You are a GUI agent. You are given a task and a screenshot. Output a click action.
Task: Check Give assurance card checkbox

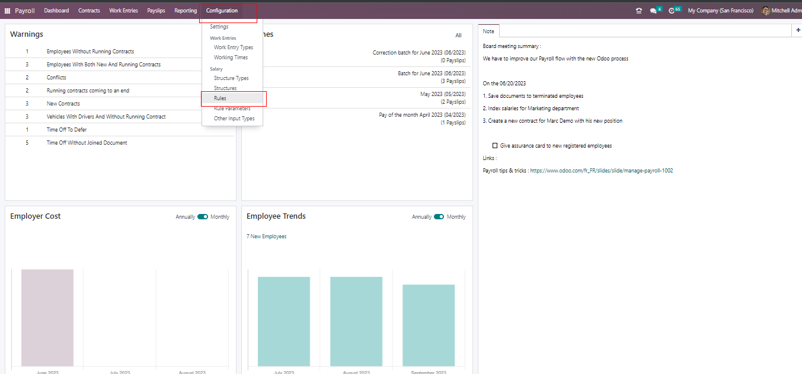click(495, 145)
